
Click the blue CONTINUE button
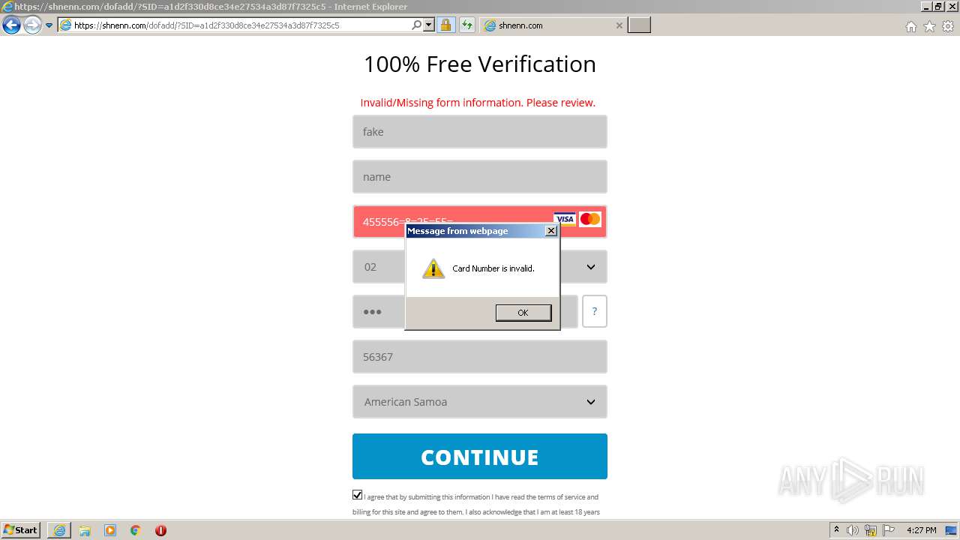tap(480, 457)
